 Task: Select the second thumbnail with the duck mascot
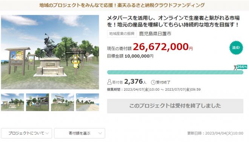(37, 102)
